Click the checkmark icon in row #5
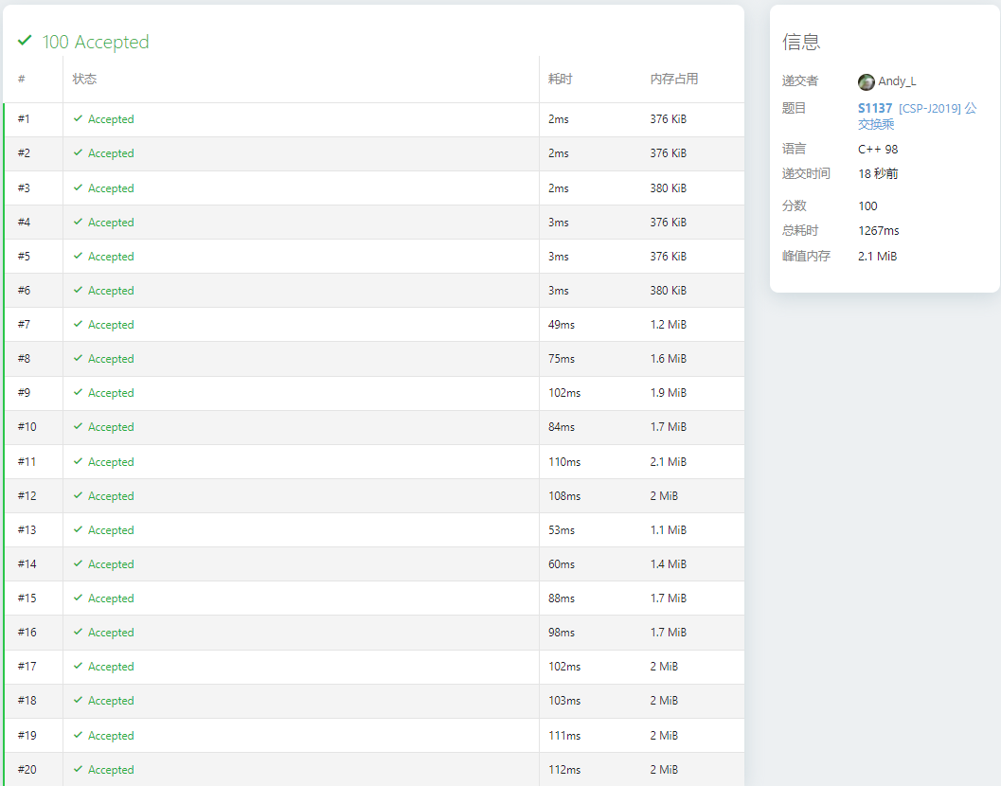1001x786 pixels. [78, 256]
